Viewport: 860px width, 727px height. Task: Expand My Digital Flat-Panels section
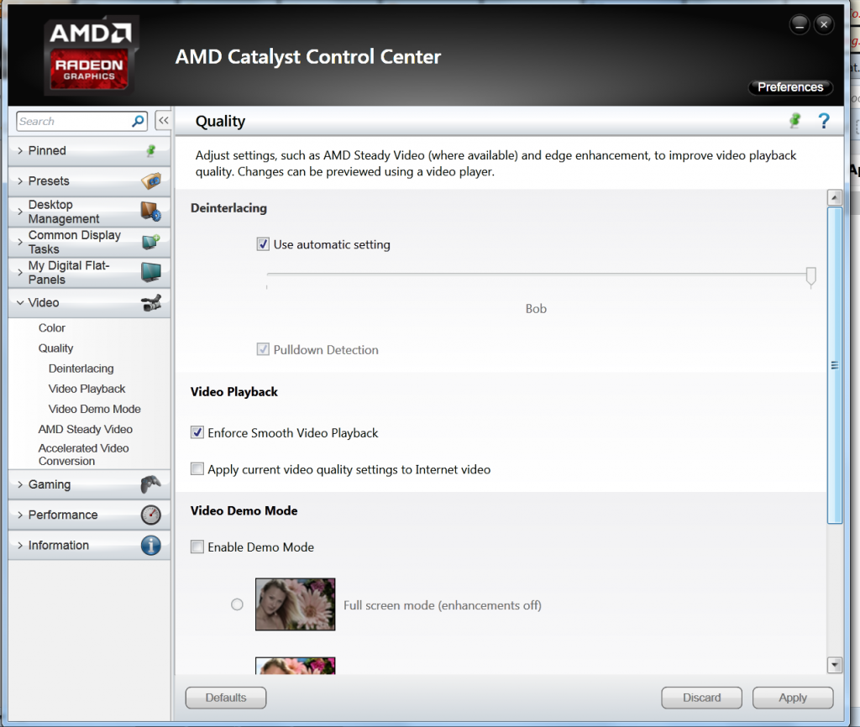[x=20, y=272]
